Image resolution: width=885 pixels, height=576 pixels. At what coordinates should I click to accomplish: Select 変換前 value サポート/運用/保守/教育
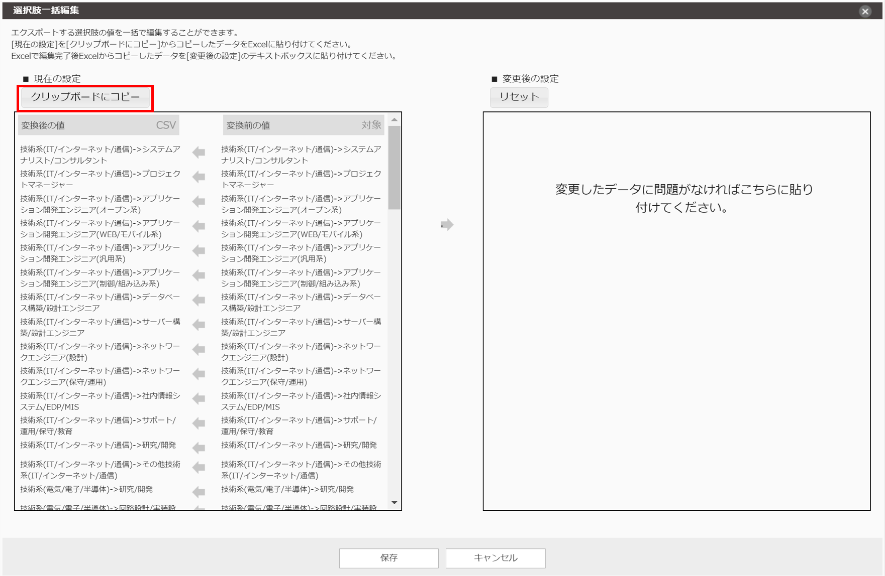[299, 425]
